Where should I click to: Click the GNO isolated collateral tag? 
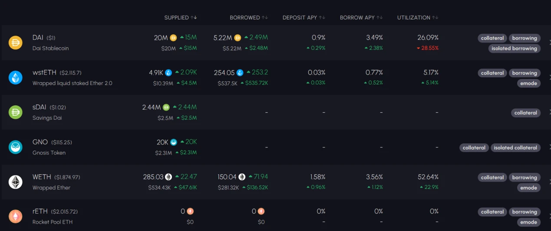515,148
